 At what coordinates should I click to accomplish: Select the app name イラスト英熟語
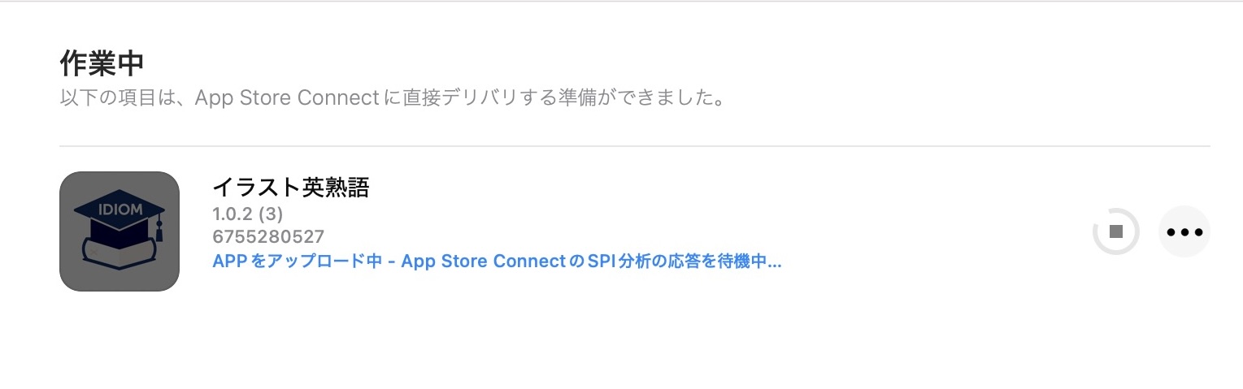coord(290,188)
